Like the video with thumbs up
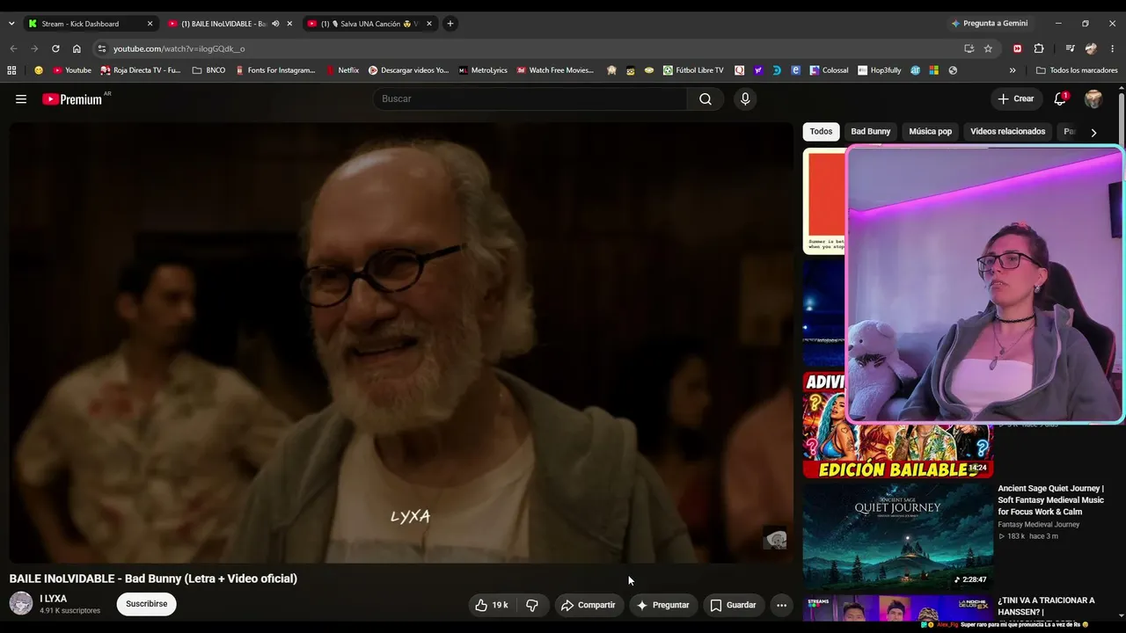This screenshot has height=633, width=1126. click(492, 605)
